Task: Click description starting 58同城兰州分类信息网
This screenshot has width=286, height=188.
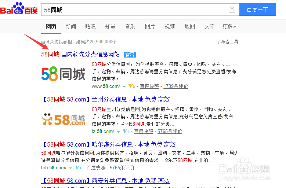Action: [164, 117]
